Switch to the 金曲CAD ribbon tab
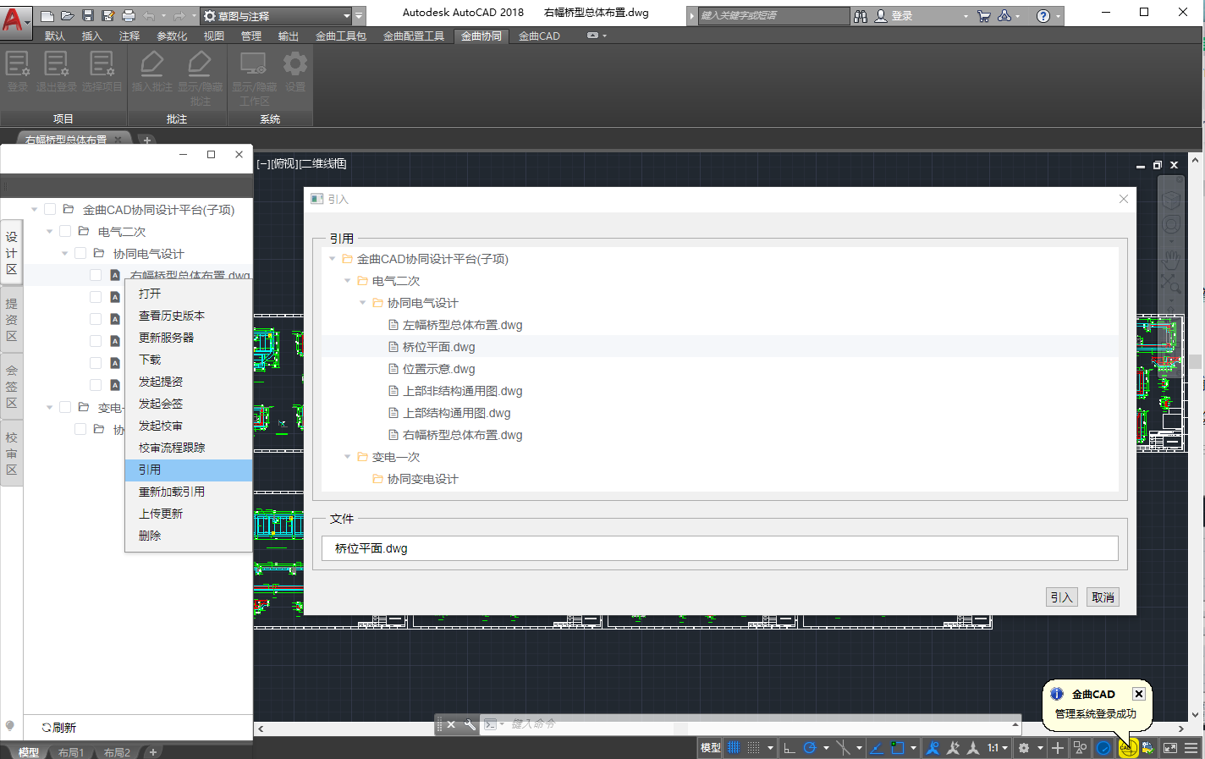Viewport: 1205px width, 759px height. [539, 36]
